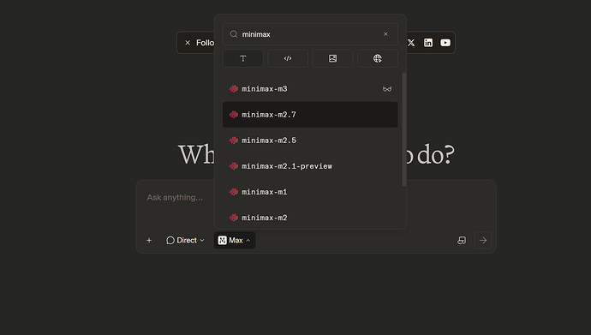591x335 pixels.
Task: Click the chat history icon beside send
Action: tap(462, 241)
